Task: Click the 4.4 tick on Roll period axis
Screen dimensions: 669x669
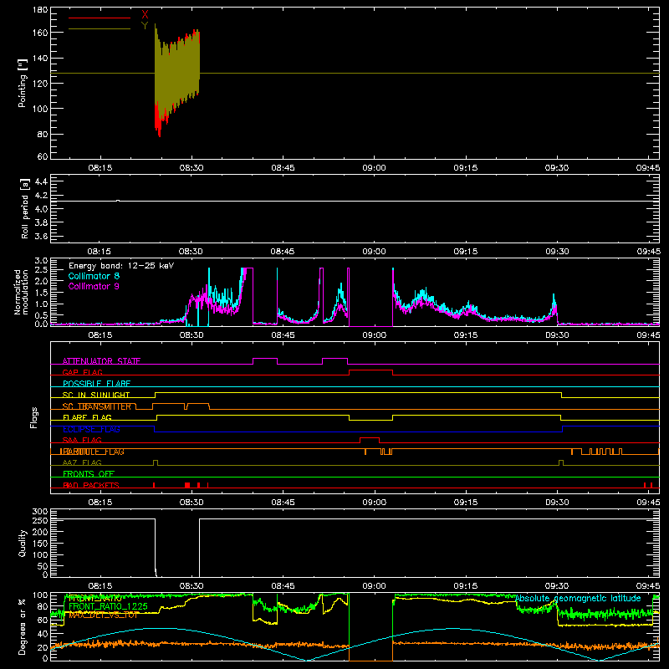Action: [x=41, y=182]
